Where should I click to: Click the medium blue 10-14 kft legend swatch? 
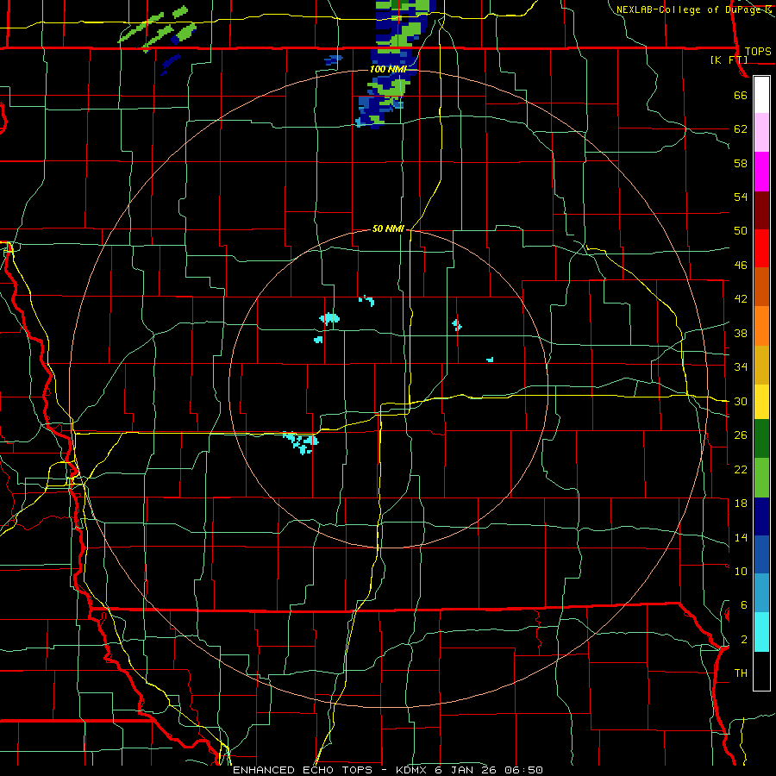(x=761, y=555)
